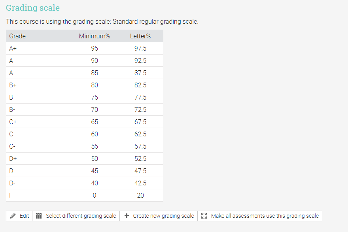Click the F grade row label
The height and width of the screenshot is (232, 348).
click(x=11, y=195)
